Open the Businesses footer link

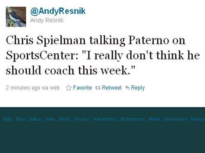(132, 119)
